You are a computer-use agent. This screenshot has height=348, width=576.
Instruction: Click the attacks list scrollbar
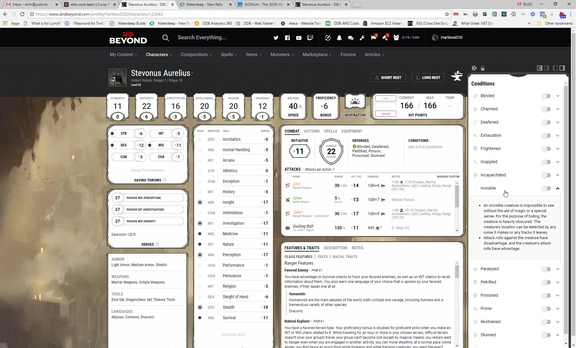457,196
